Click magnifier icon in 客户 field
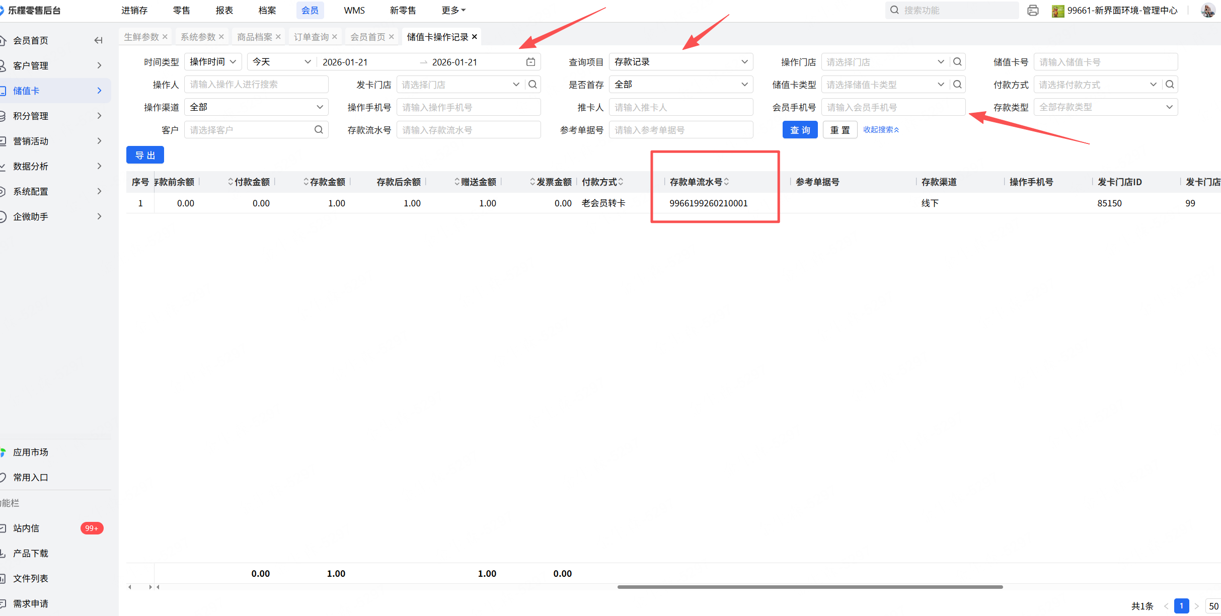1221x616 pixels. [x=319, y=130]
